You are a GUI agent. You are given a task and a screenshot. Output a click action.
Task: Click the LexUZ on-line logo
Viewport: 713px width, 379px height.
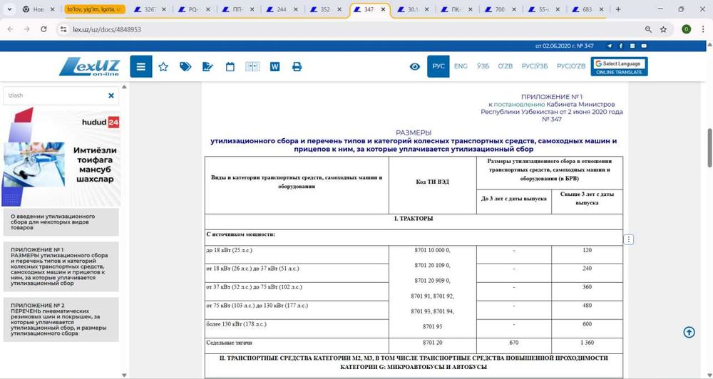(x=89, y=66)
